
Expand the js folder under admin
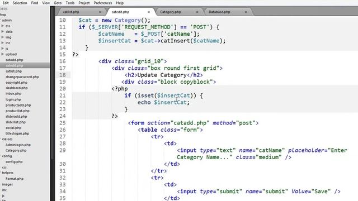[x=2, y=49]
